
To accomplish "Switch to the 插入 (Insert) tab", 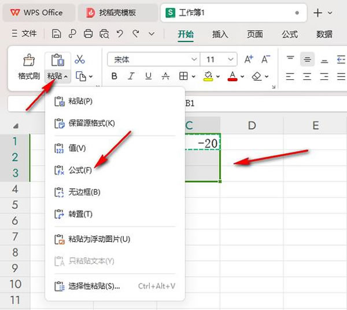I will pyautogui.click(x=220, y=34).
